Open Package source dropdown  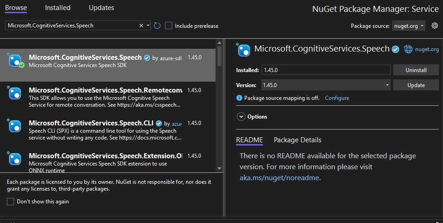[x=408, y=26]
